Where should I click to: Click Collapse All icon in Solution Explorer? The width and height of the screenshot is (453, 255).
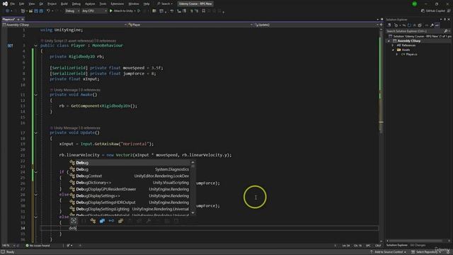click(x=415, y=25)
